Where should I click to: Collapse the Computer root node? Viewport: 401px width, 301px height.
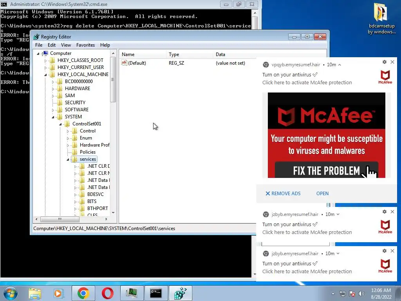38,53
